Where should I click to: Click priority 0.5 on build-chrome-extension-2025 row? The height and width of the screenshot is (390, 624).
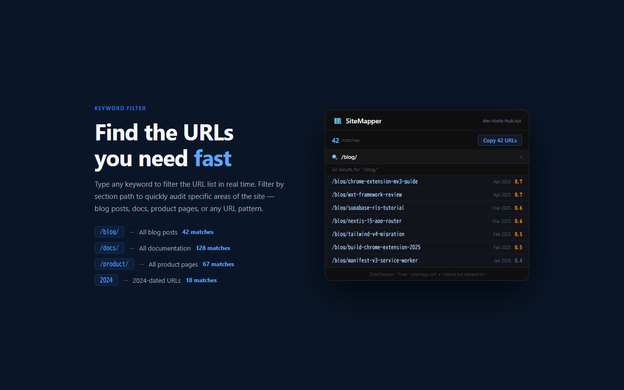click(x=518, y=247)
